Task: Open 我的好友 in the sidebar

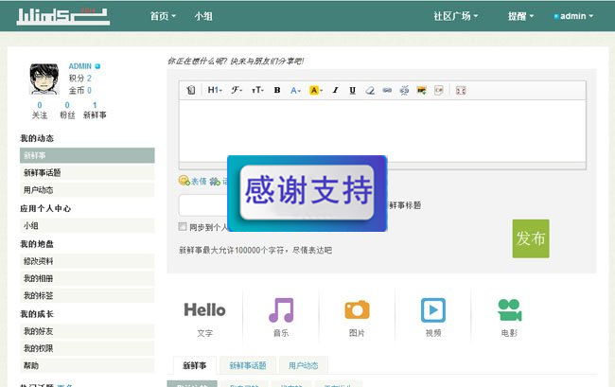Action: tap(87, 331)
